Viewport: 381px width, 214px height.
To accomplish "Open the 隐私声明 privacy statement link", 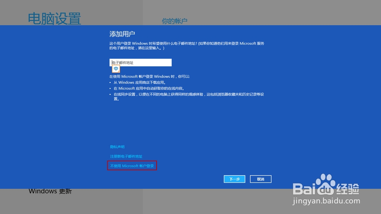I will click(117, 147).
